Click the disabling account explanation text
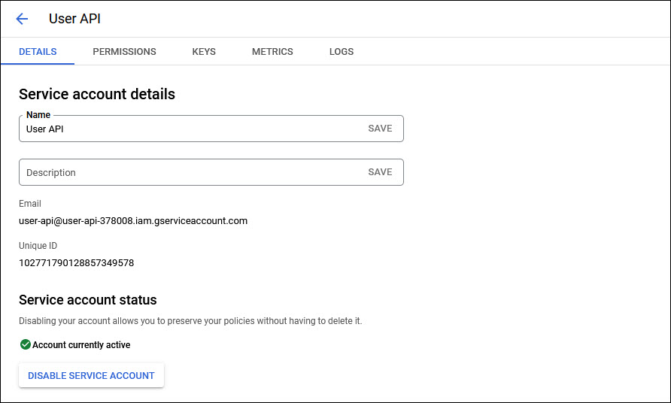671x403 pixels. pos(190,321)
